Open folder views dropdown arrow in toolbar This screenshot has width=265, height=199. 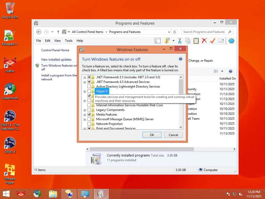[173, 41]
